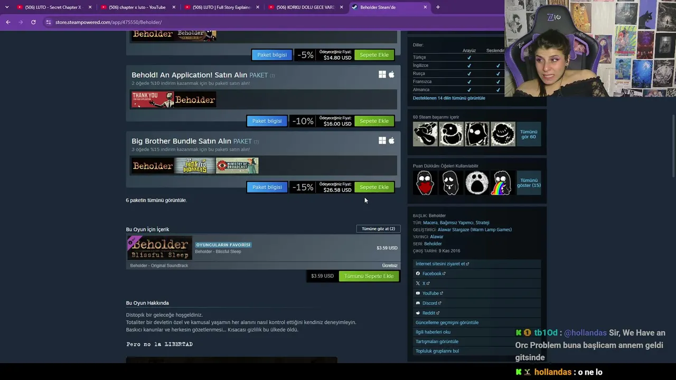Reload the Steam store page

(33, 22)
